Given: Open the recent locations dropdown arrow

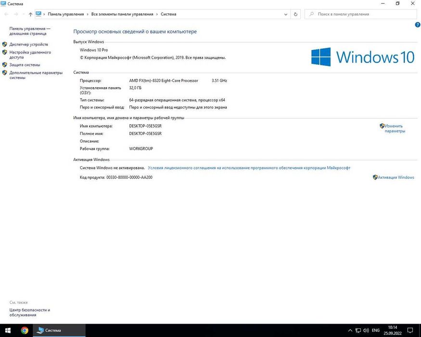Looking at the screenshot, I should 24,14.
